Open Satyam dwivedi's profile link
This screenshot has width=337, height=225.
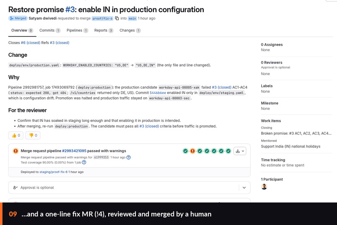pos(43,18)
